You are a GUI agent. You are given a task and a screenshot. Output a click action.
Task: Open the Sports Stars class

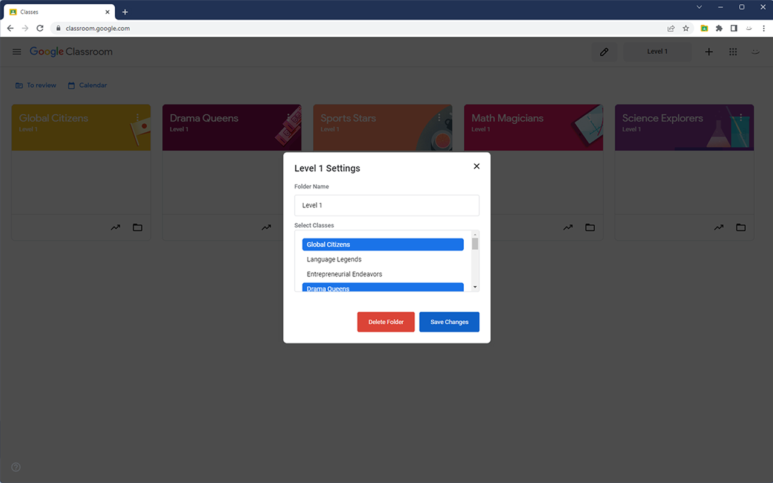coord(348,118)
